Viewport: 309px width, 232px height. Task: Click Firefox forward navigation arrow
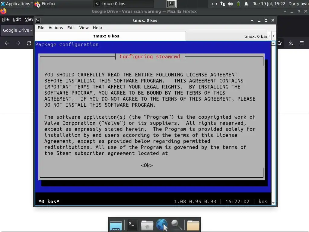coord(18,43)
